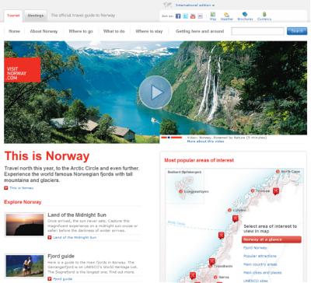Open the Home menu item
This screenshot has height=283, width=311.
(x=14, y=31)
